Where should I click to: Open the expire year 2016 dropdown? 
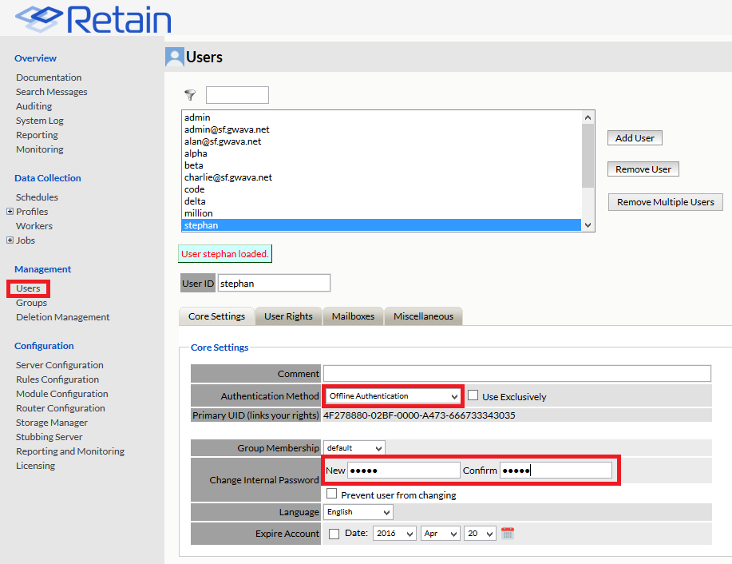tap(394, 533)
